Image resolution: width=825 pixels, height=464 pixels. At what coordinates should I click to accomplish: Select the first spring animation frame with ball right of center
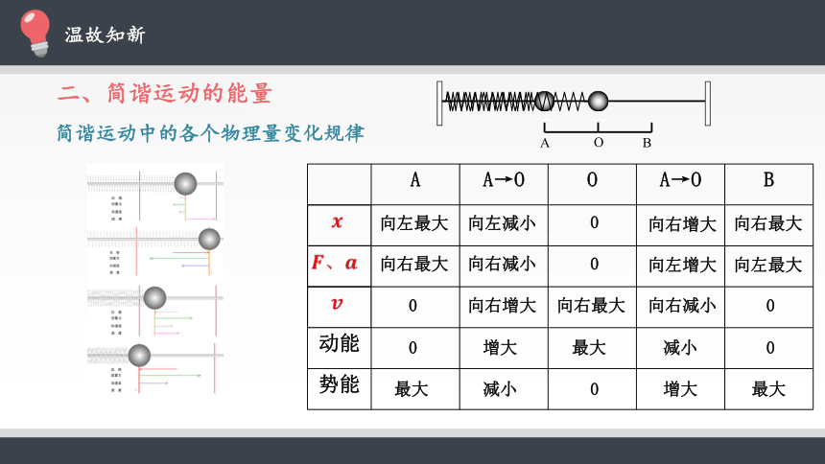click(155, 194)
